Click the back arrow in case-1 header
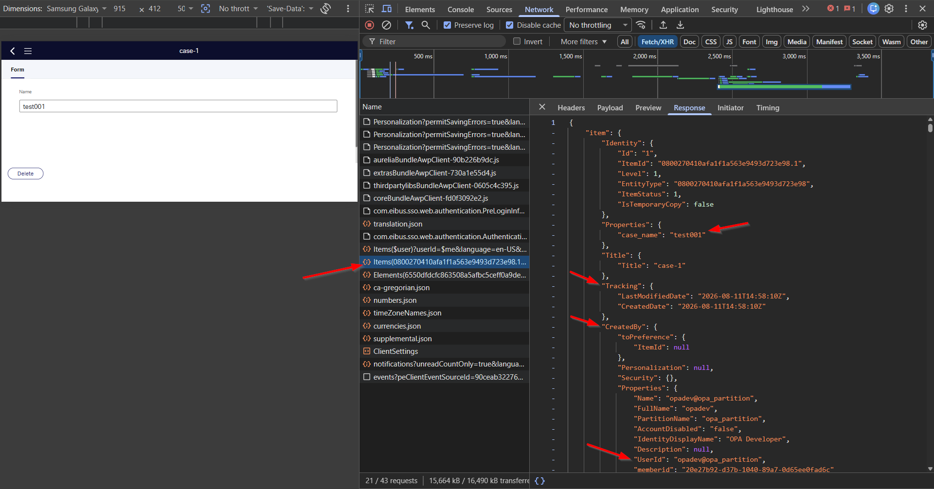The width and height of the screenshot is (934, 489). point(13,51)
